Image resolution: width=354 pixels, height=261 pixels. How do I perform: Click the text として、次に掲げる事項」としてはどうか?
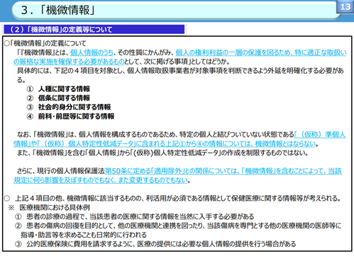tap(177, 62)
